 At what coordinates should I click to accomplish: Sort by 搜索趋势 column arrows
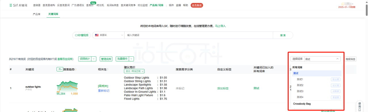tap(76, 69)
